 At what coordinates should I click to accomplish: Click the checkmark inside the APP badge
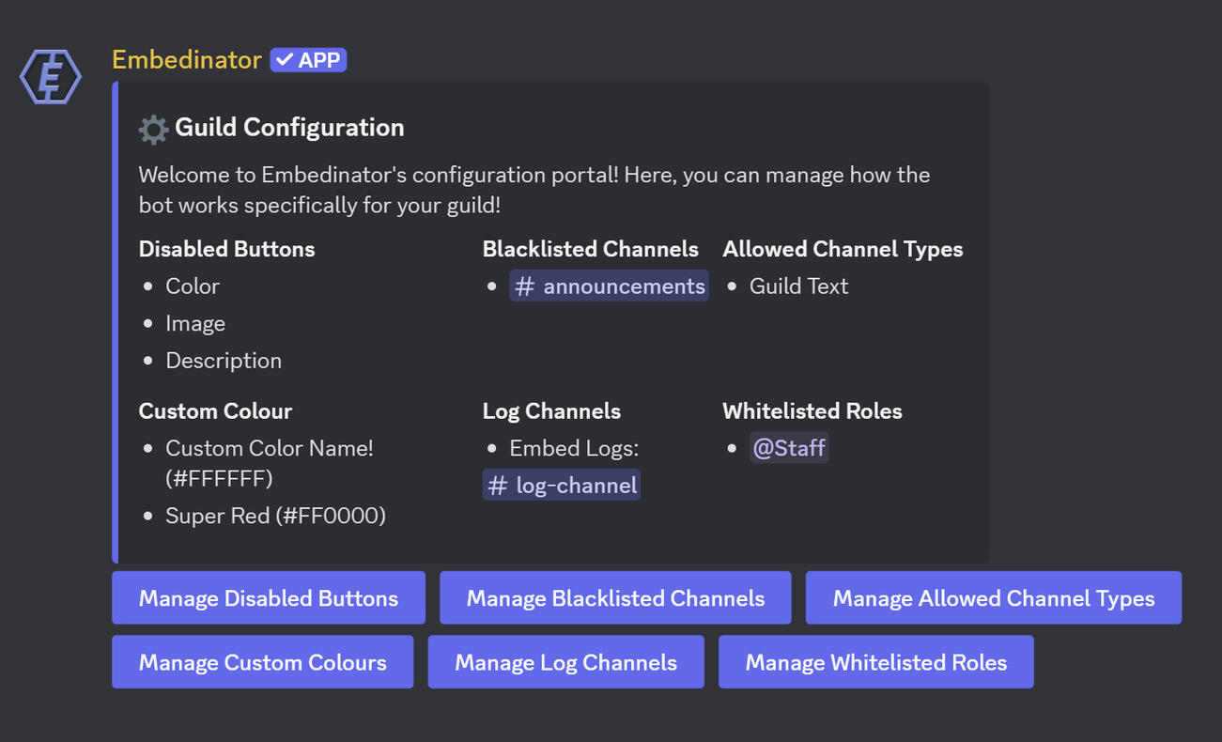coord(285,60)
